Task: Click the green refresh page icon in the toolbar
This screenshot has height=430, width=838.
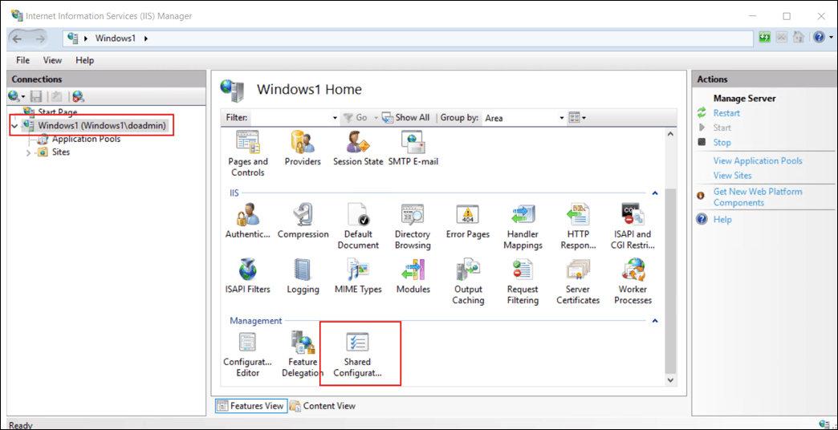Action: pyautogui.click(x=765, y=38)
